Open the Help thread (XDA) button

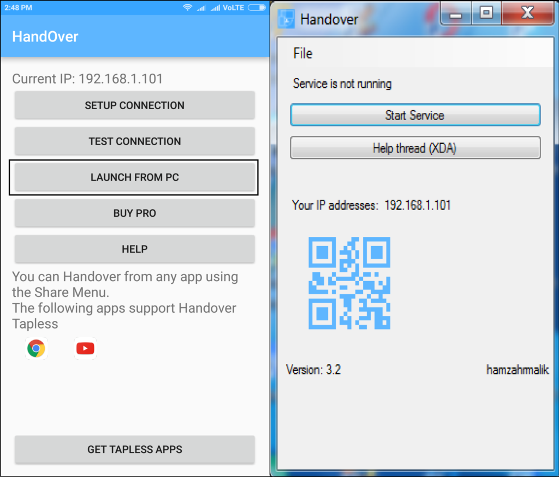(415, 147)
